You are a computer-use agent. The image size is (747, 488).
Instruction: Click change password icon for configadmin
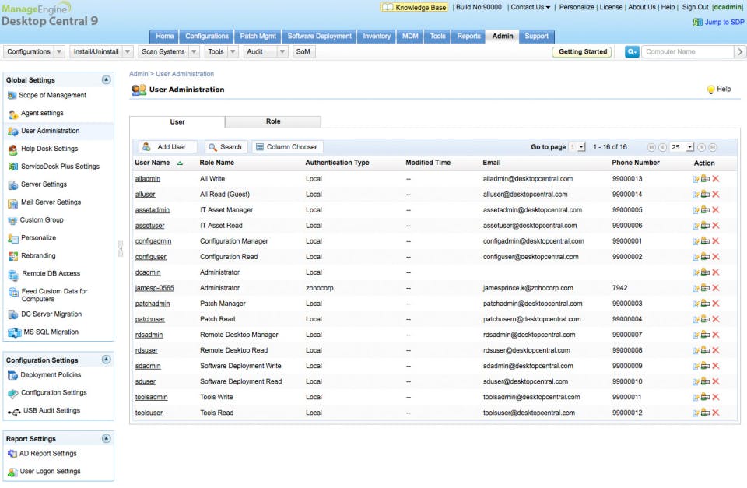tap(706, 241)
